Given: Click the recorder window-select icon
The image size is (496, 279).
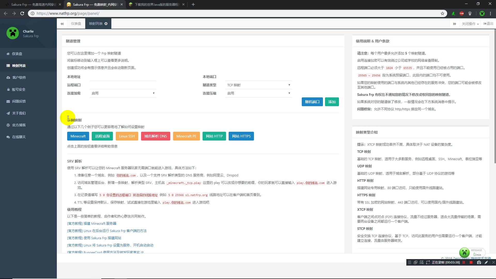Looking at the screenshot, I should pos(415,262).
